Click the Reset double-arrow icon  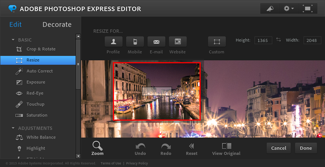(x=191, y=146)
